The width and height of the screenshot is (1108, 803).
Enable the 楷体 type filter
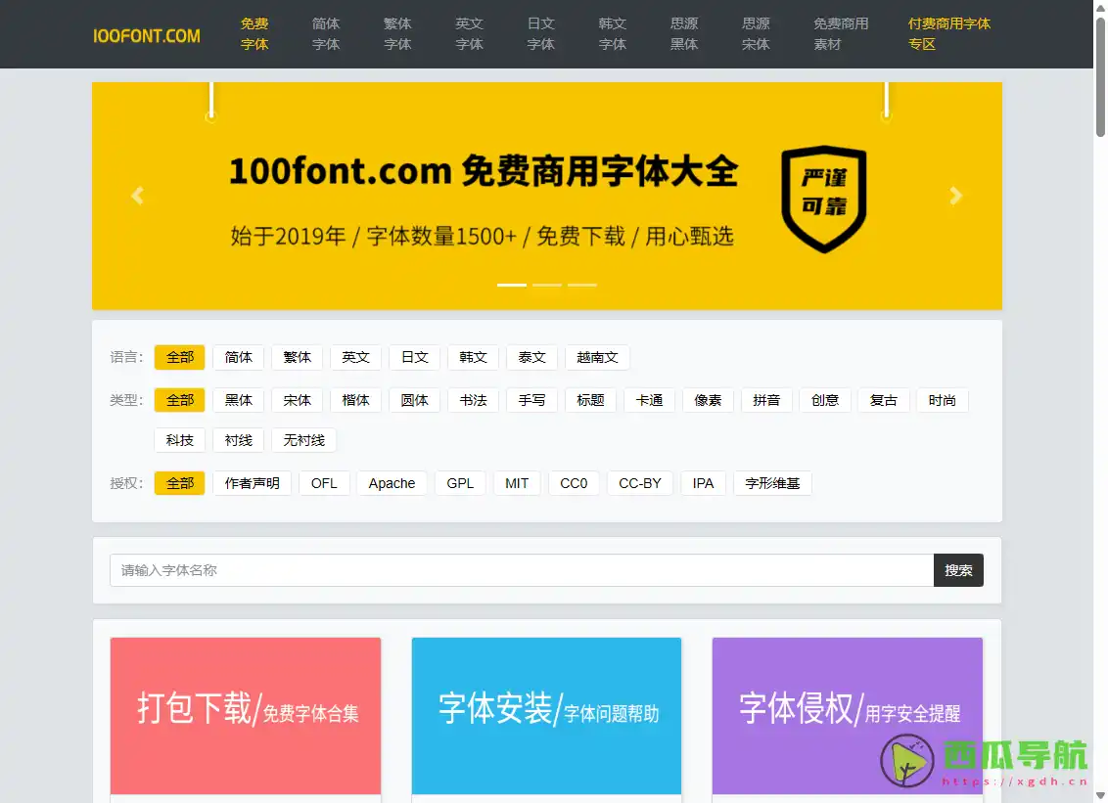[x=355, y=400]
